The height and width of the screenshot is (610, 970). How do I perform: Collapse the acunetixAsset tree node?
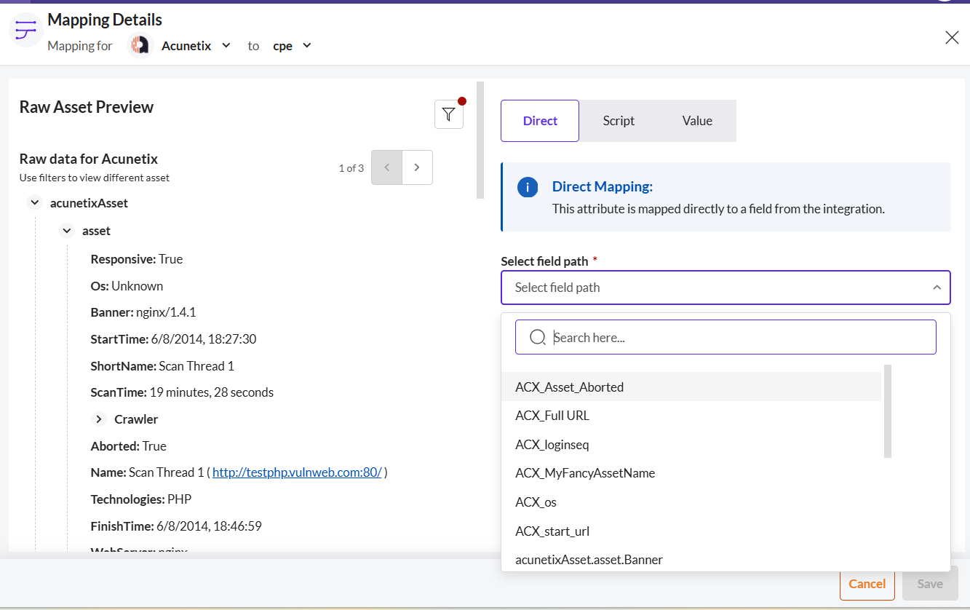34,203
